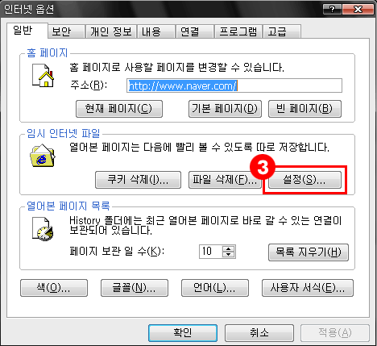Image resolution: width=377 pixels, height=346 pixels.
Task: Open the 프로그램 tab
Action: pos(238,31)
